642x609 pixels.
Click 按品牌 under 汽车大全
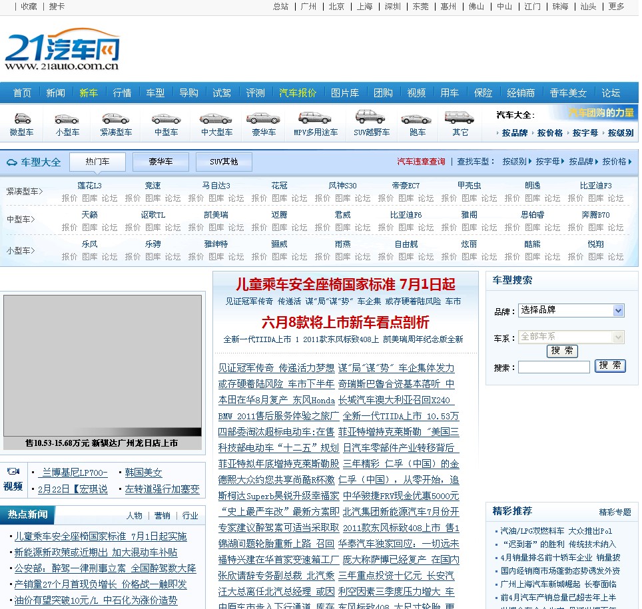pos(514,133)
